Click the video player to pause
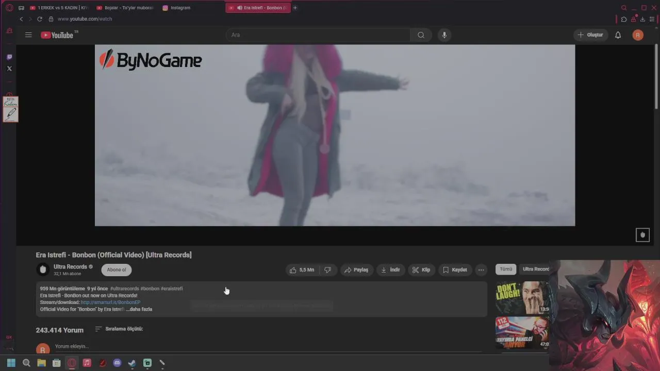The width and height of the screenshot is (660, 371). [x=335, y=135]
